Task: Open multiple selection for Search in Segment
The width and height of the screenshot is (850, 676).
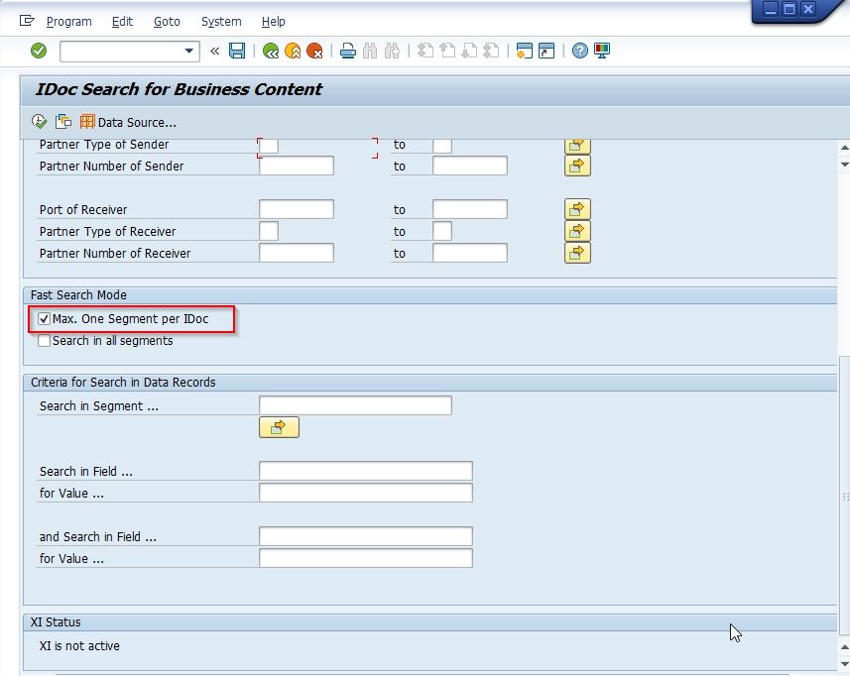Action: (279, 427)
